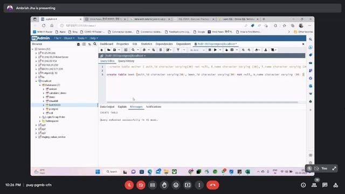Open the pgAdmin Object menu

(x=69, y=38)
